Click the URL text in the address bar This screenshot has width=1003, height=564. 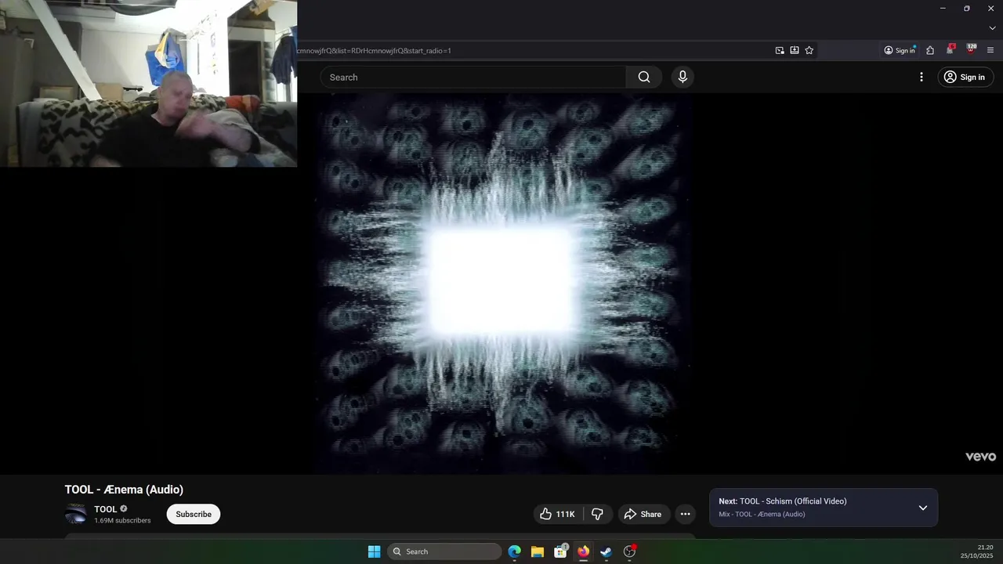[x=374, y=51]
